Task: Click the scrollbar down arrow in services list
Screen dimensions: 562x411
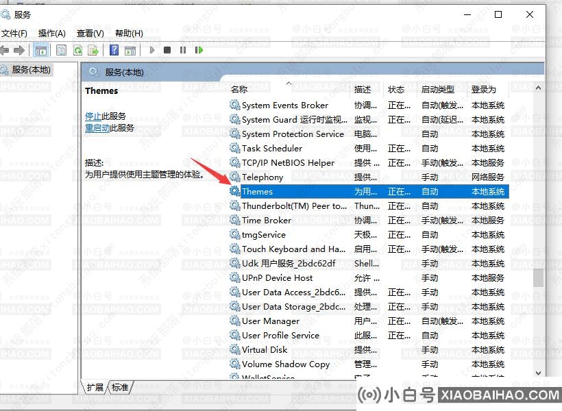Action: pyautogui.click(x=538, y=373)
